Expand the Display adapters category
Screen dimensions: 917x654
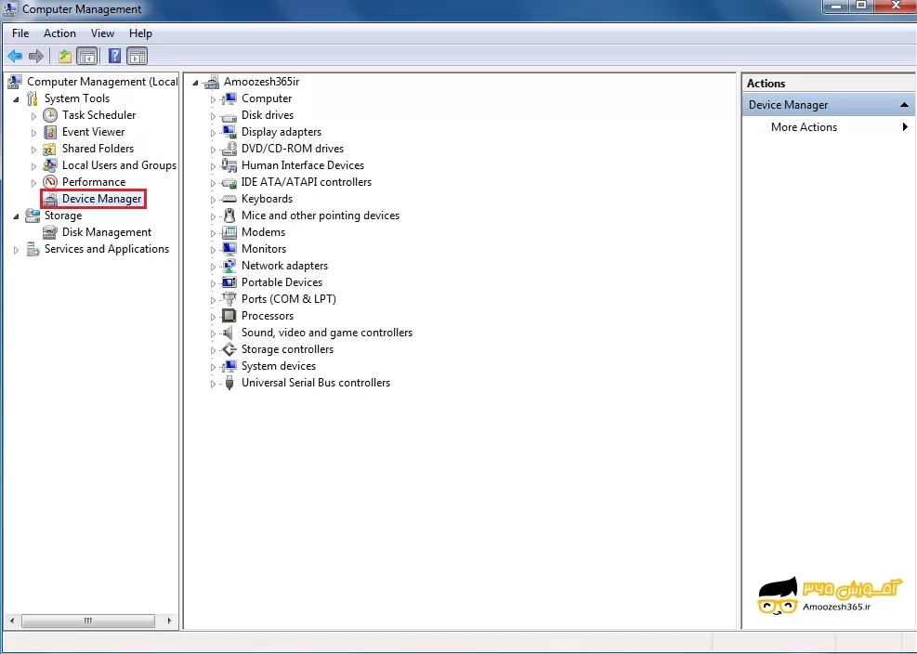(213, 131)
